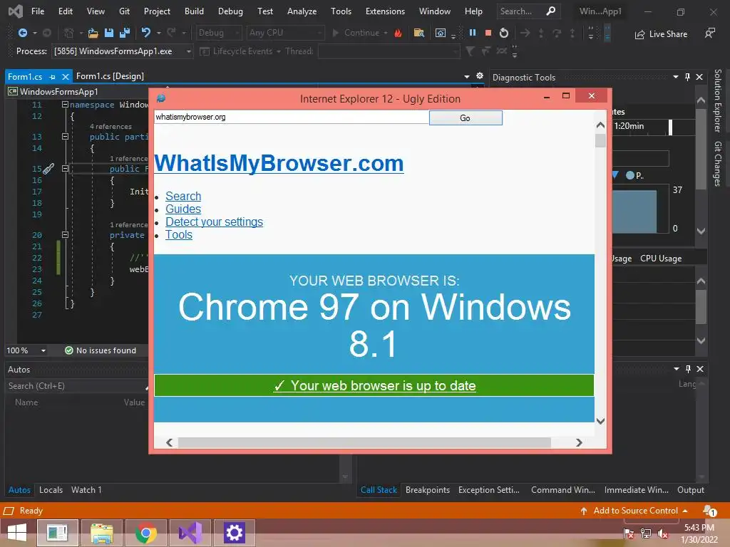
Task: Open the File menu
Action: coord(38,11)
